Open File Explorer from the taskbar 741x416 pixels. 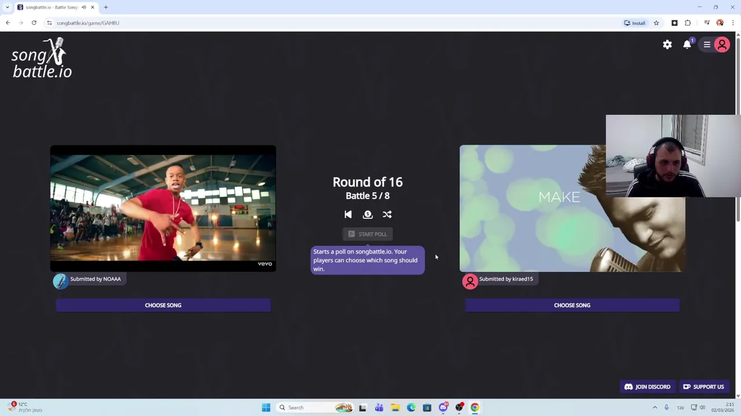coord(395,407)
